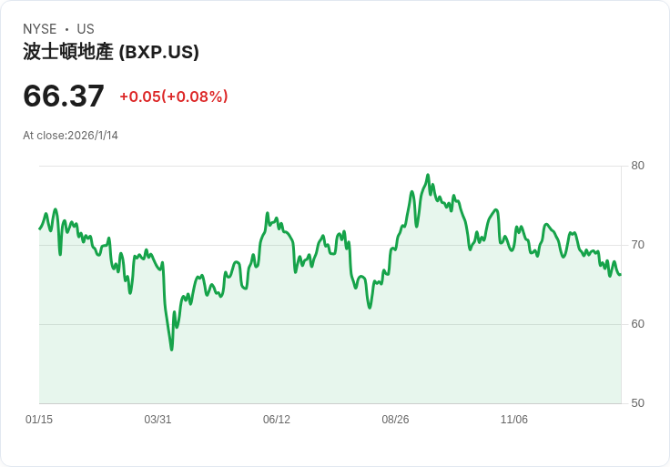Click the highest peak of the price line
The height and width of the screenshot is (467, 670).
click(428, 176)
